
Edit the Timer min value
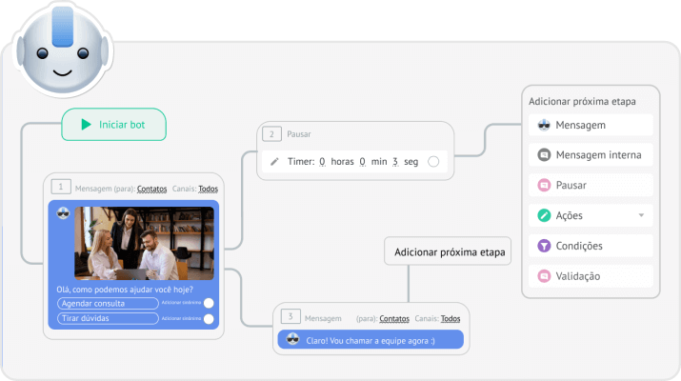(x=362, y=162)
